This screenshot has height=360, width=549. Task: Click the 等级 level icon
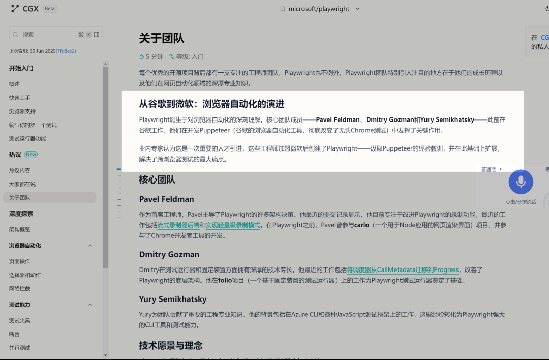(172, 57)
